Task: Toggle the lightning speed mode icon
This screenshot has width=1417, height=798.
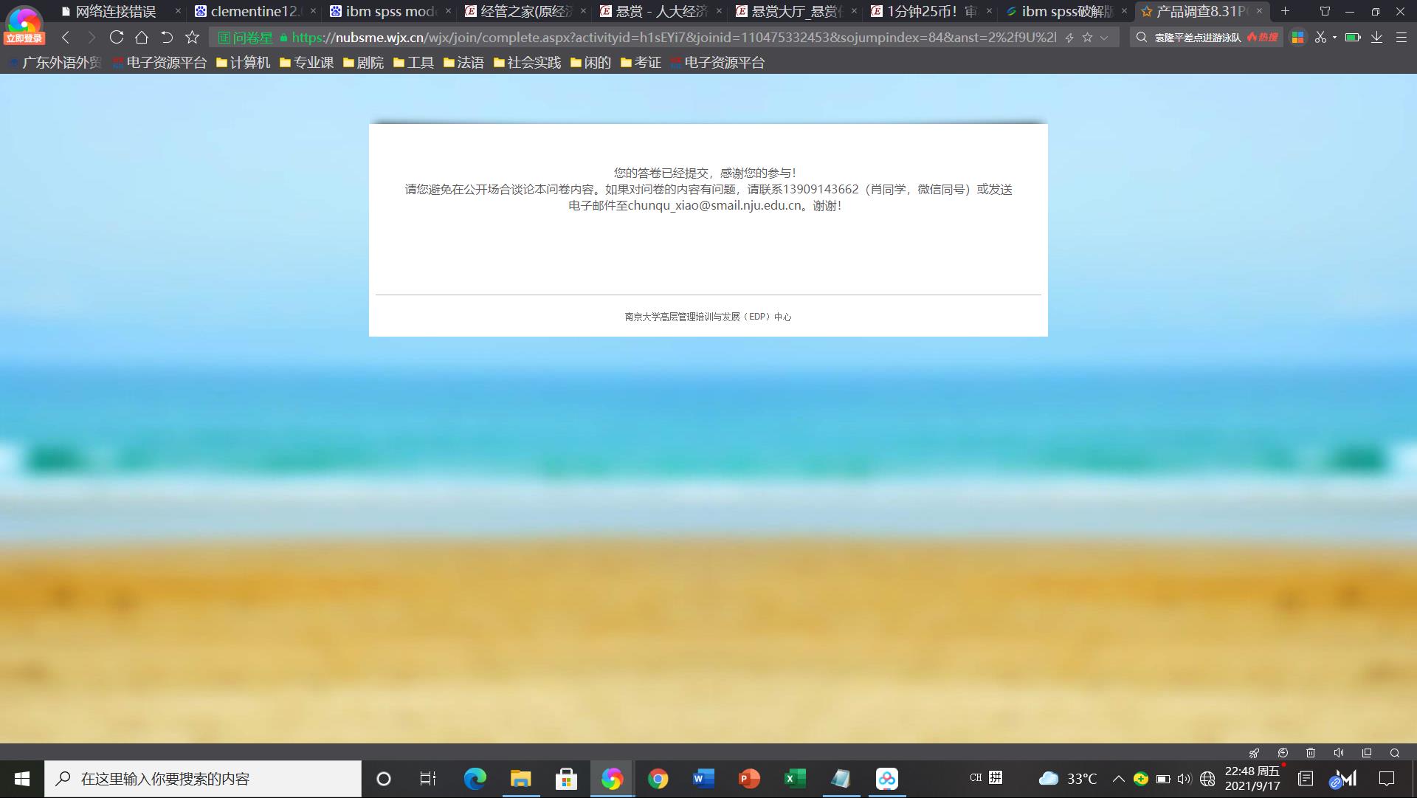Action: pyautogui.click(x=1069, y=37)
